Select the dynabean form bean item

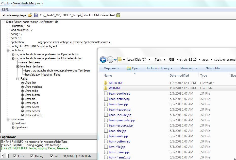click(21, 127)
